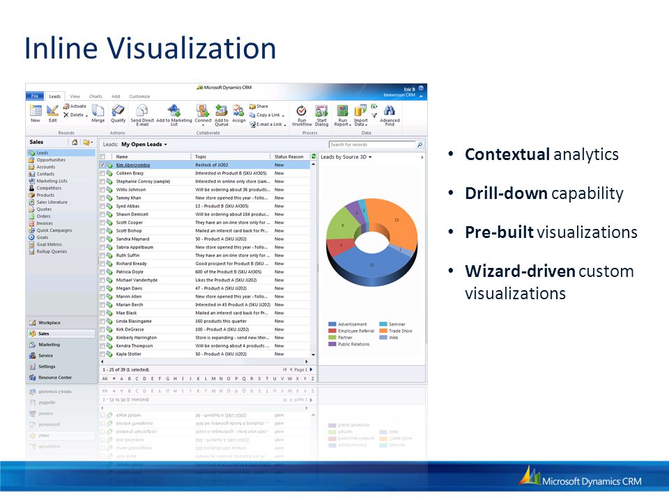Switch to the Add ribbon tab
Screen dimensions: 669x501
[116, 96]
